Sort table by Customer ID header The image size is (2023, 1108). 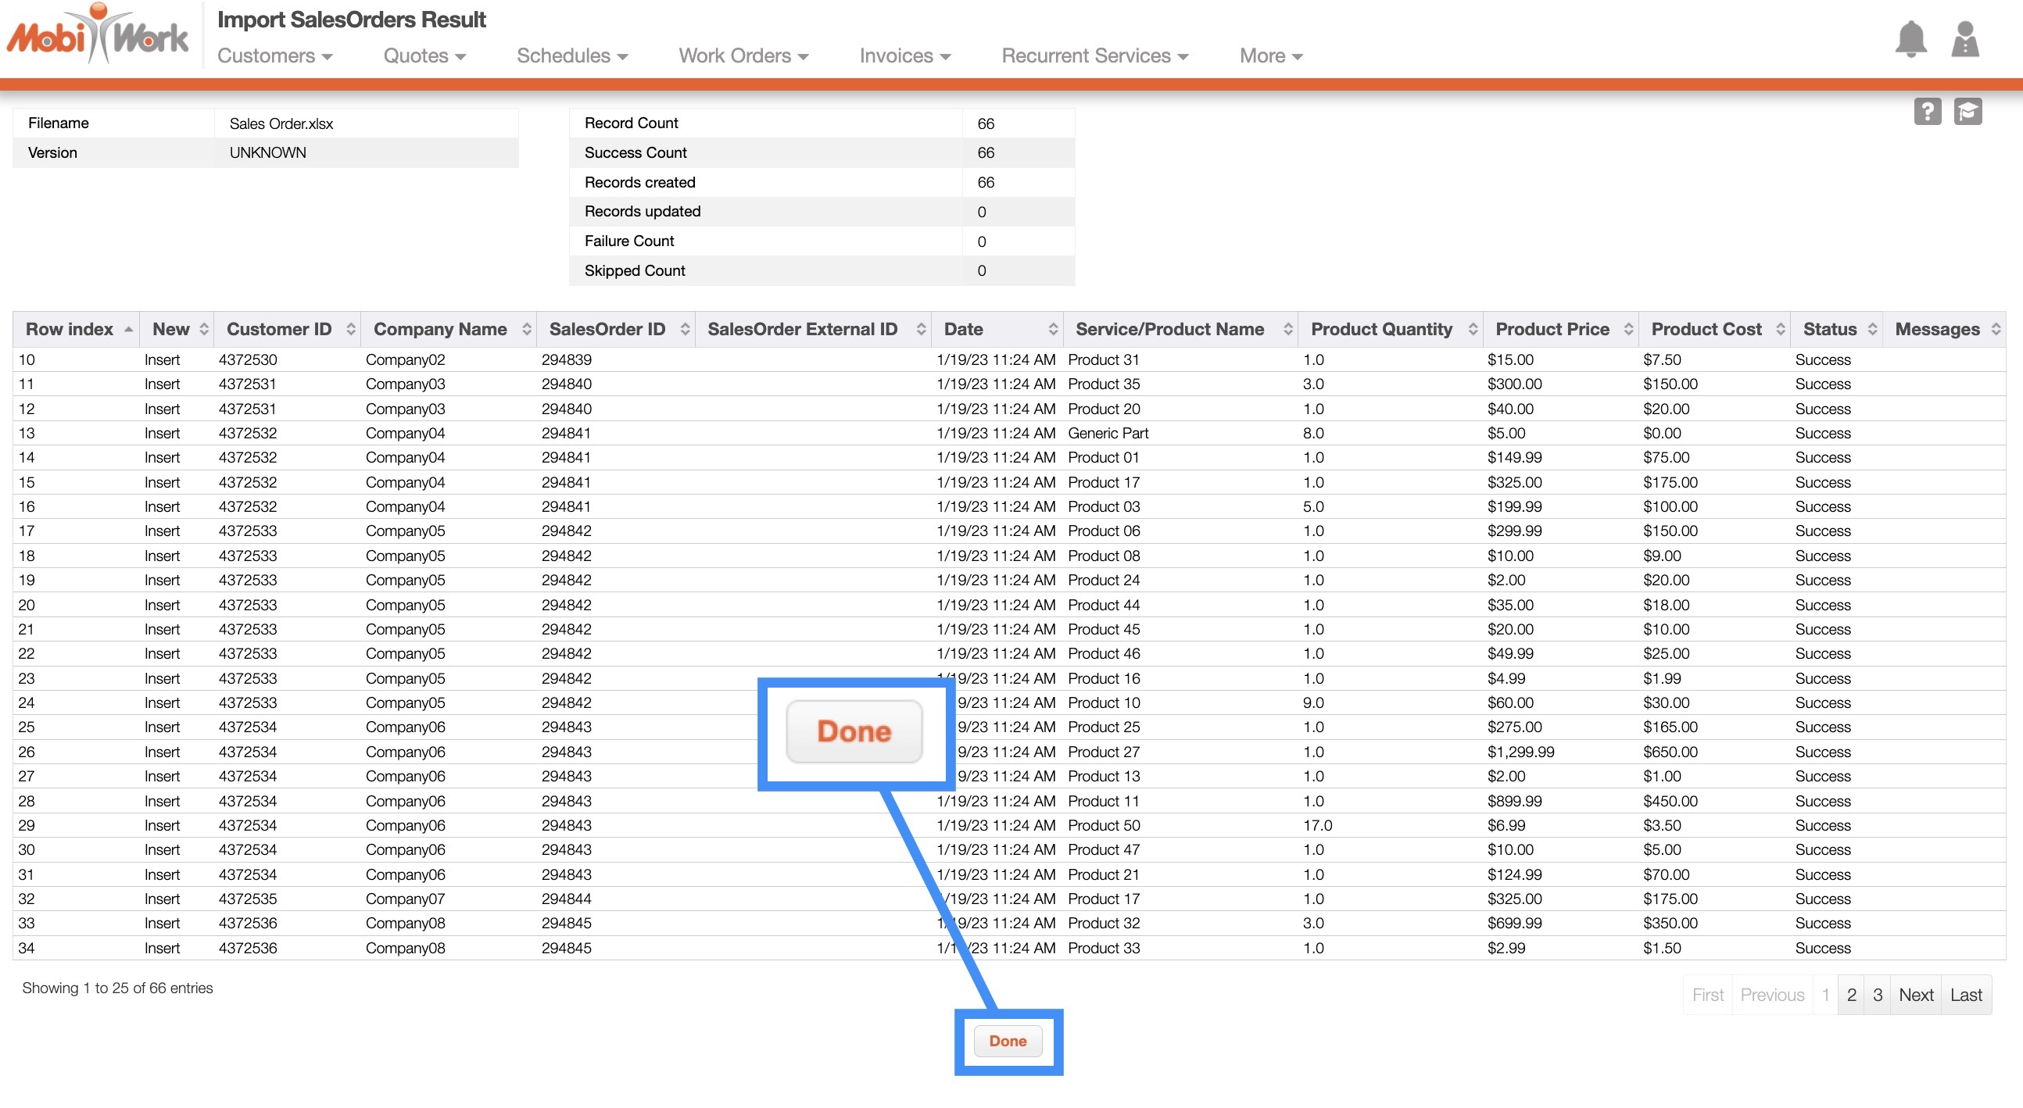(x=279, y=329)
